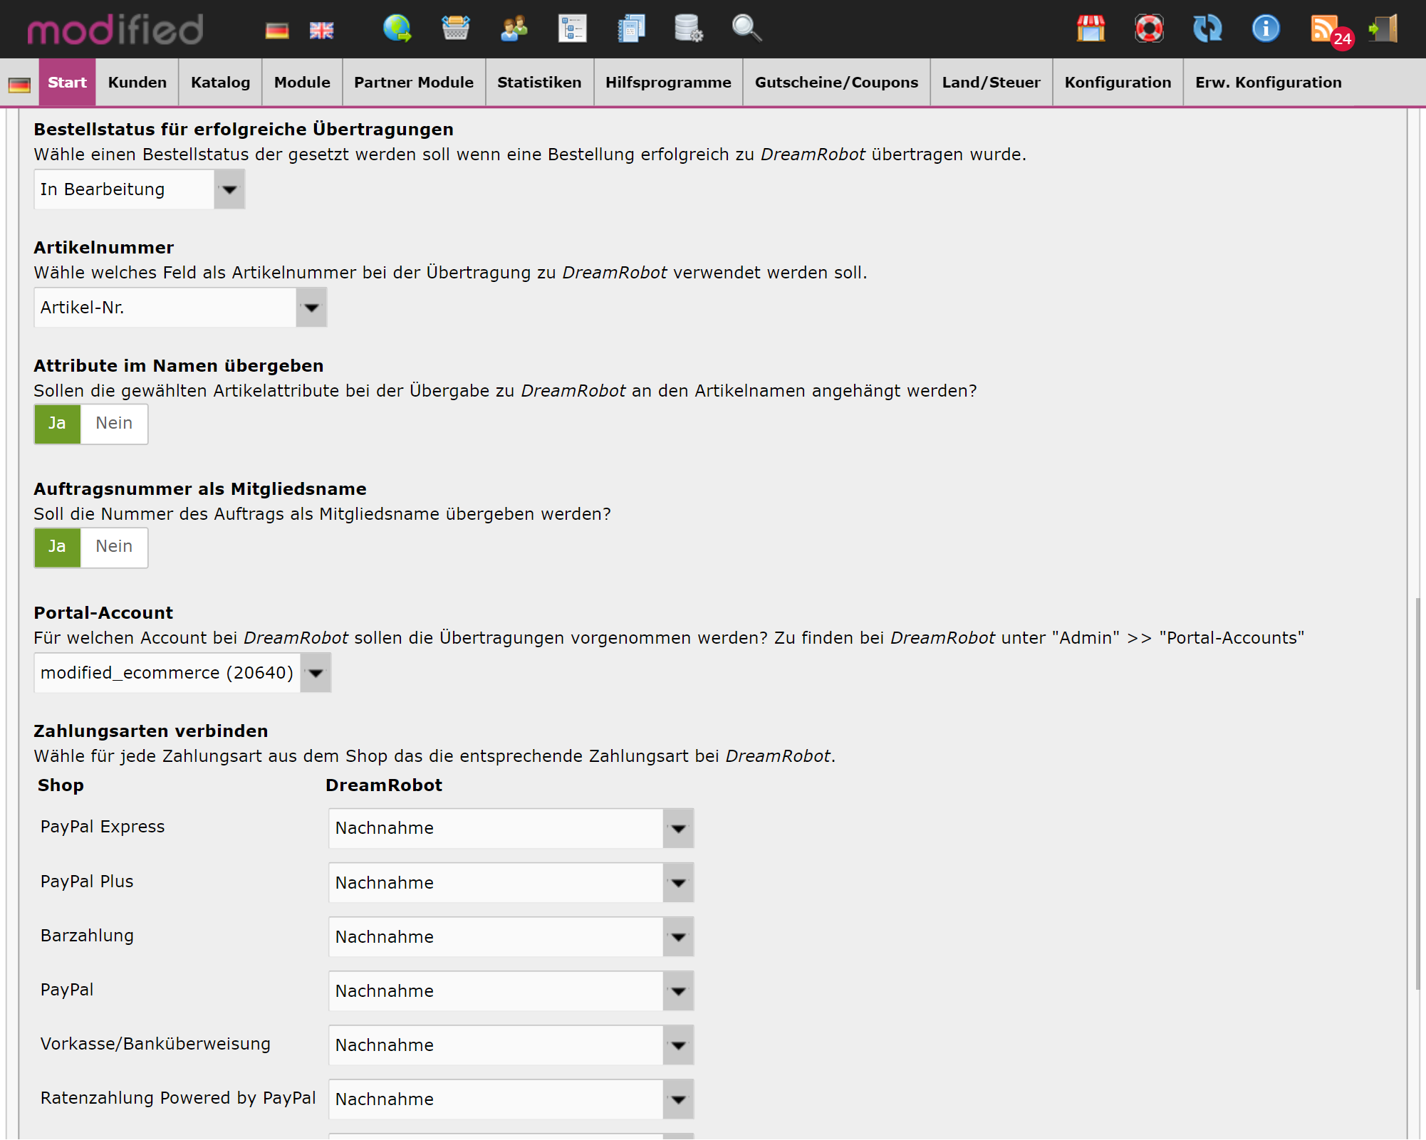Check updates with the refresh arrows icon
Image resolution: width=1426 pixels, height=1140 pixels.
[1207, 28]
